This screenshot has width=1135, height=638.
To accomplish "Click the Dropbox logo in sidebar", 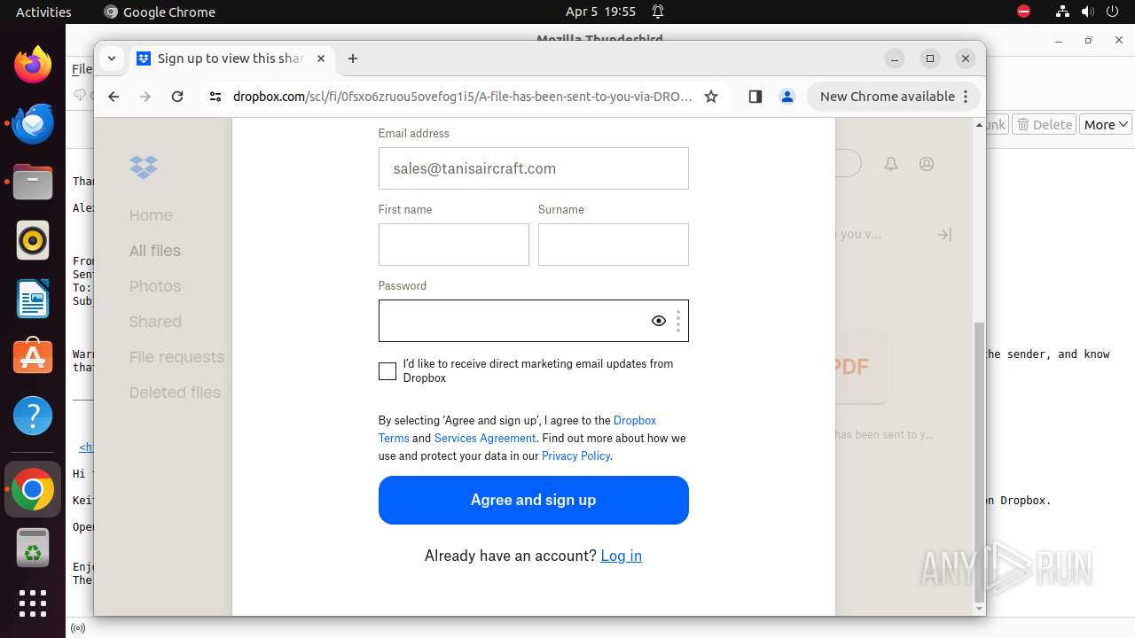I will pos(144,167).
